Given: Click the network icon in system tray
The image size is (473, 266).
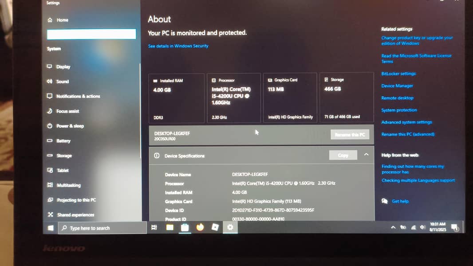Looking at the screenshot, I should [413, 227].
